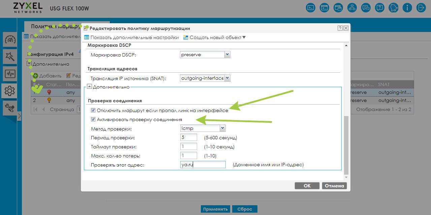Click the Период проверки input field
Screen dimensions: 431x215
pyautogui.click(x=189, y=138)
